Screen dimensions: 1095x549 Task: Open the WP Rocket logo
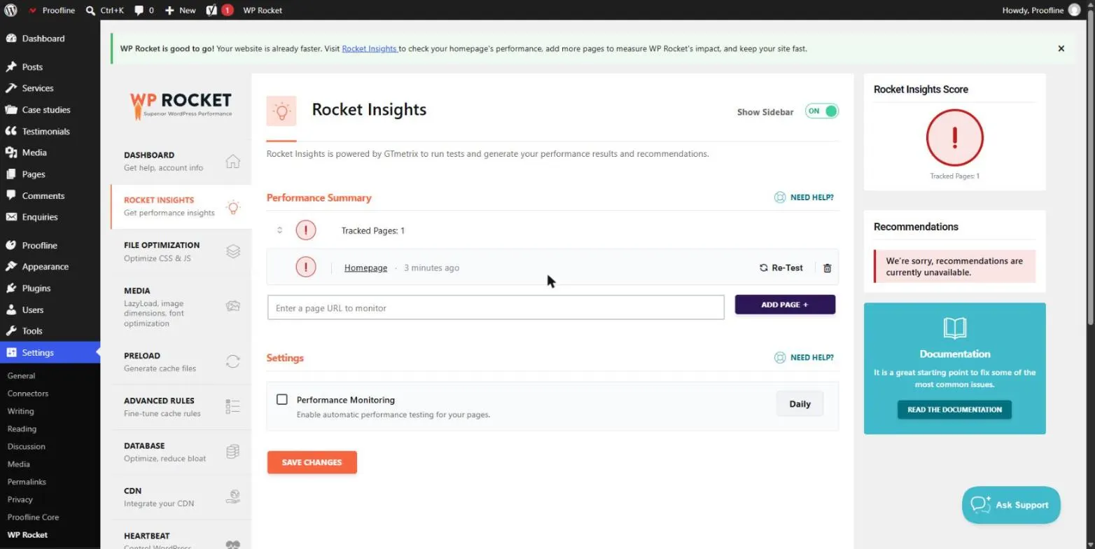(181, 105)
